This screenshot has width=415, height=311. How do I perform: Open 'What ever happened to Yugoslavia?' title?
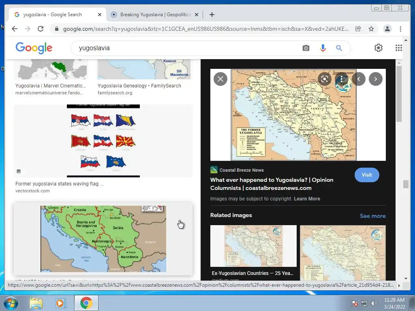tap(272, 184)
